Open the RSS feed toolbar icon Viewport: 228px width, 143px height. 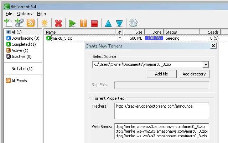click(x=31, y=23)
